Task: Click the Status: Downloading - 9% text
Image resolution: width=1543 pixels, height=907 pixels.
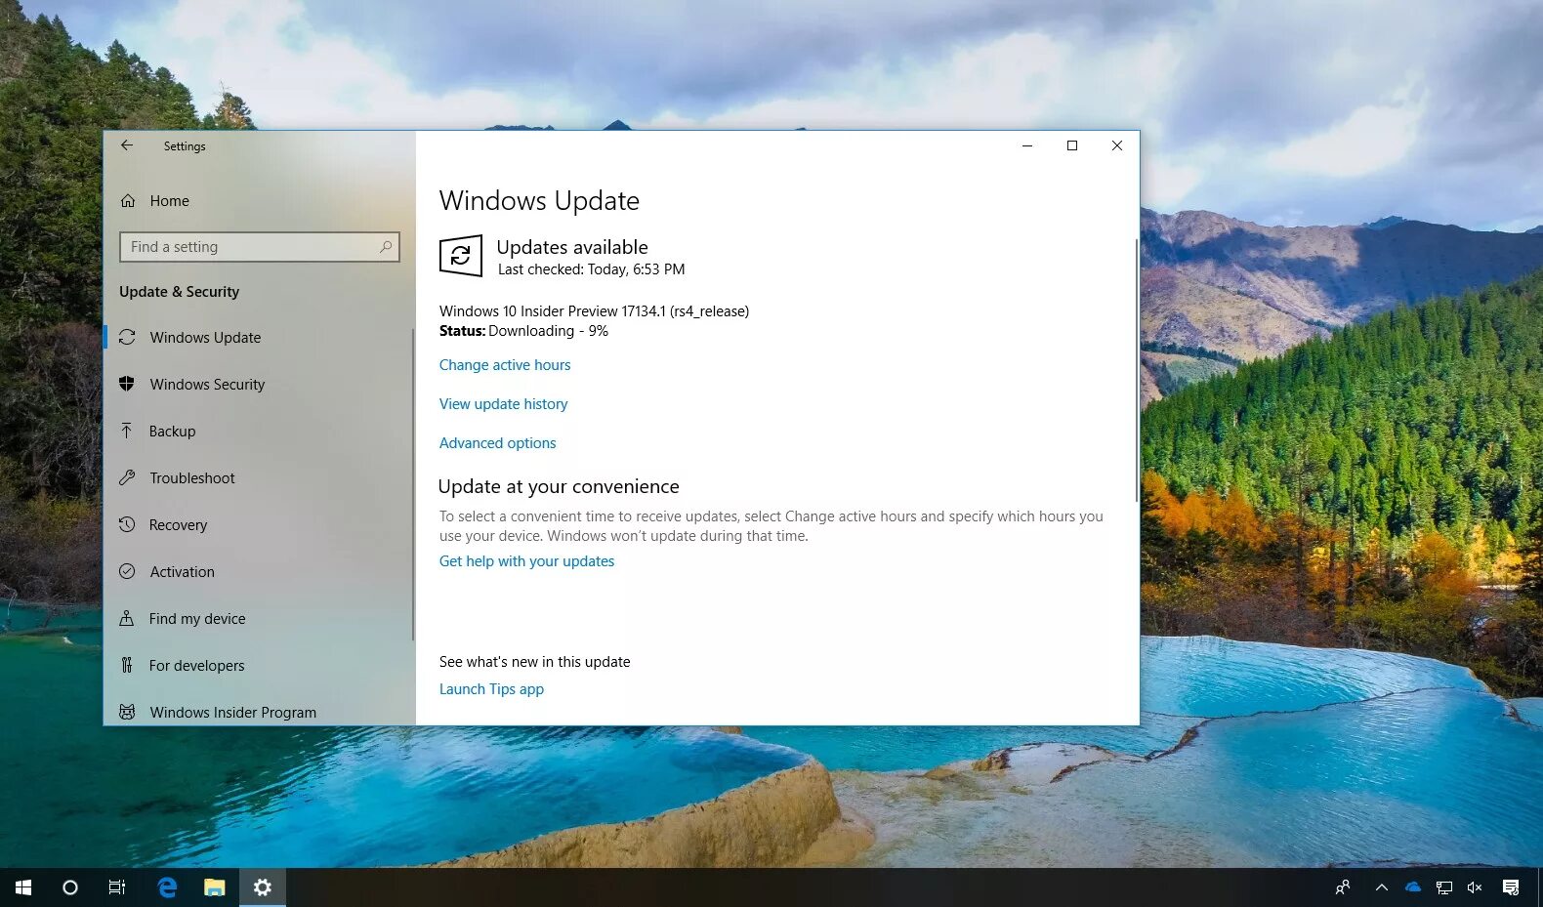Action: (x=523, y=331)
